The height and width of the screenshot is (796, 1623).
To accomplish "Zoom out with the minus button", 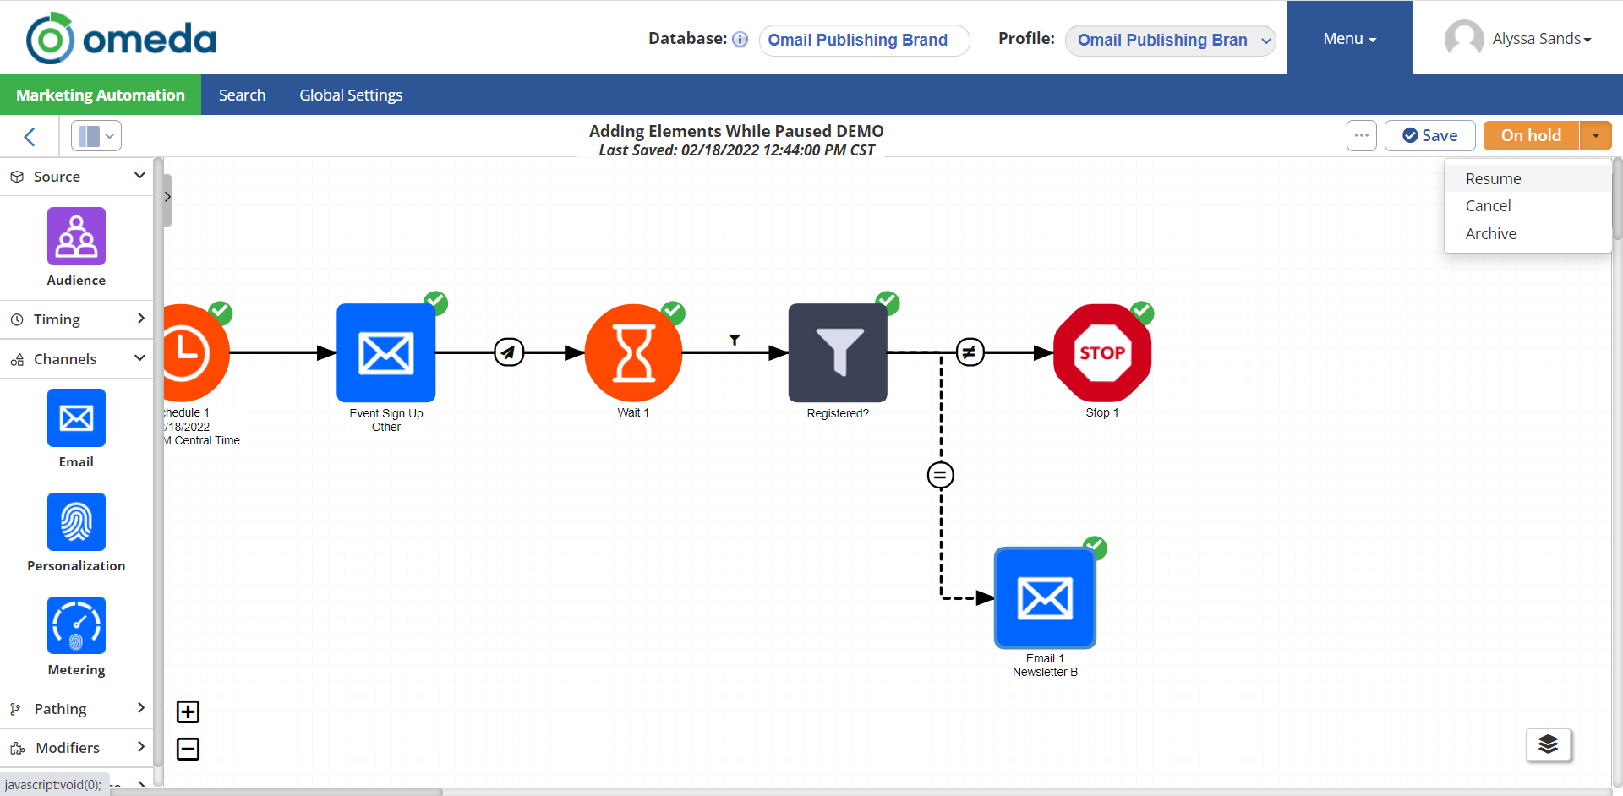I will pos(188,749).
